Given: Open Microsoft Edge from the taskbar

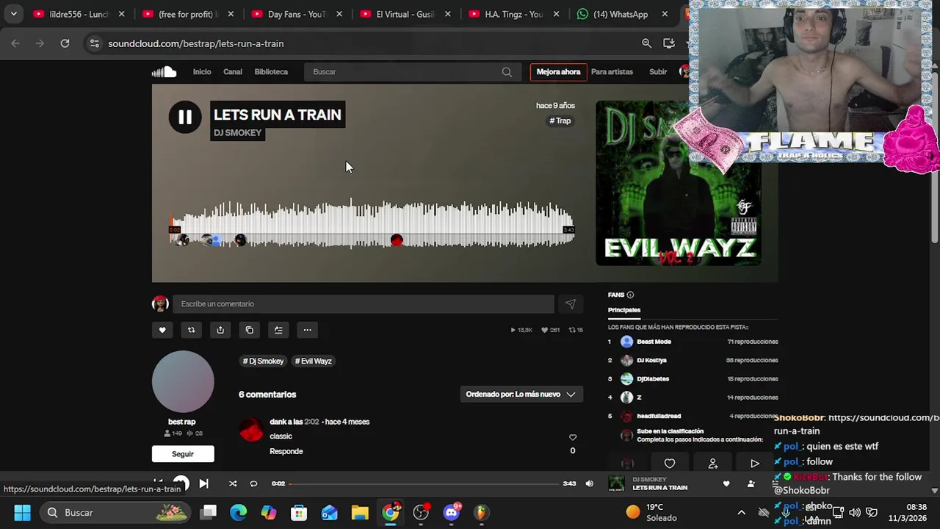Looking at the screenshot, I should [x=239, y=512].
